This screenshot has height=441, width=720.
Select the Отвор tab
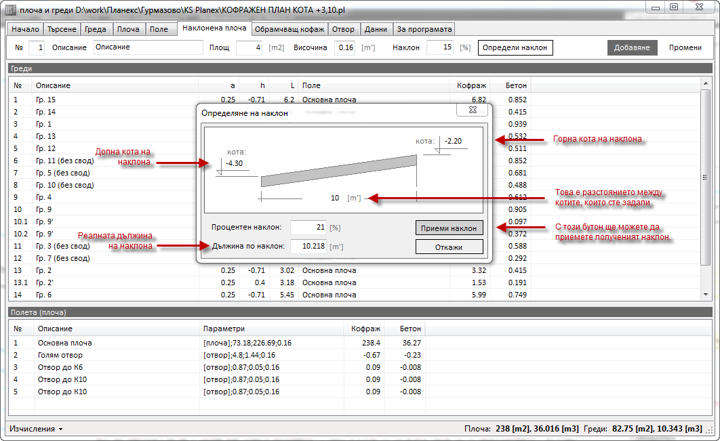coord(344,29)
